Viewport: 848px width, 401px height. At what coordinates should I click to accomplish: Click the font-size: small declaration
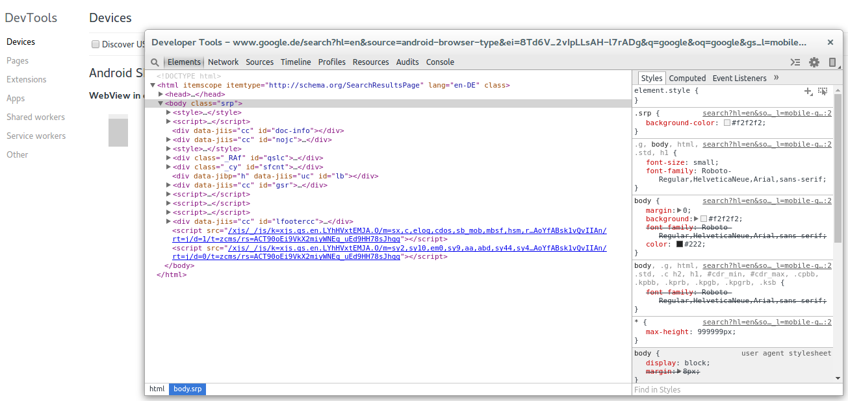click(x=682, y=162)
